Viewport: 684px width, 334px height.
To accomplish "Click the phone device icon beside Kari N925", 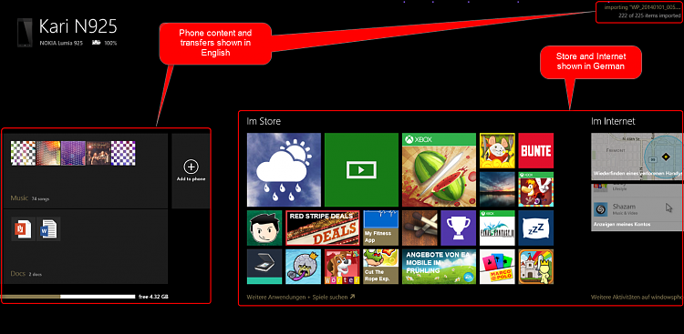I will (25, 33).
